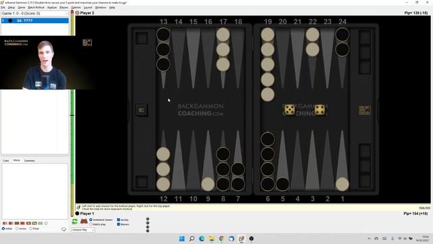Click the bottom small black round button
The image size is (433, 244).
(x=147, y=230)
